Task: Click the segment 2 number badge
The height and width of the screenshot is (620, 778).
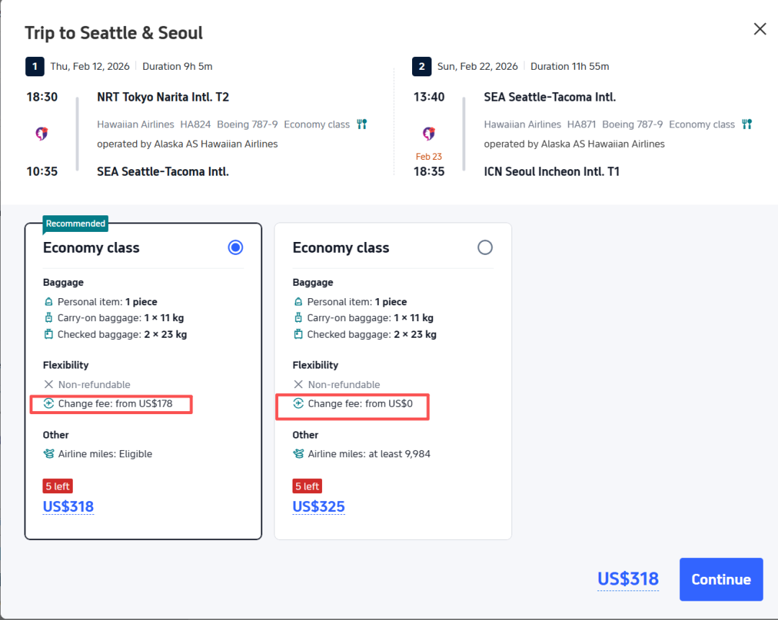Action: coord(421,67)
